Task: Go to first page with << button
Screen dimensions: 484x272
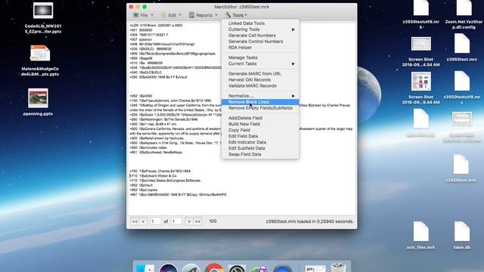Action: pos(135,221)
